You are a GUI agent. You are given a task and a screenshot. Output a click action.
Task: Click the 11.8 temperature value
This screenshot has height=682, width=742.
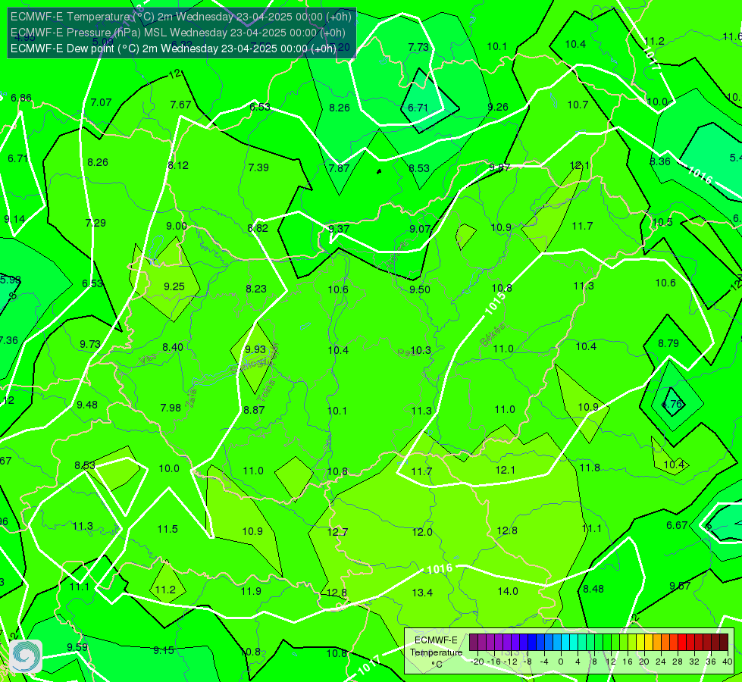[590, 468]
